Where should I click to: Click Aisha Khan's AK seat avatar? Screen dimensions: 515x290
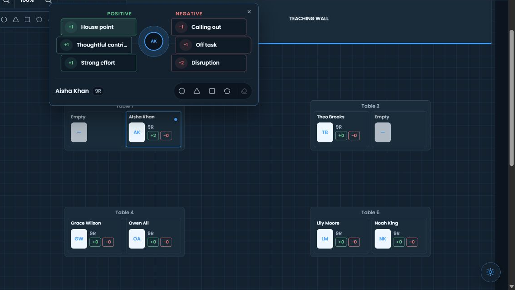tap(137, 132)
